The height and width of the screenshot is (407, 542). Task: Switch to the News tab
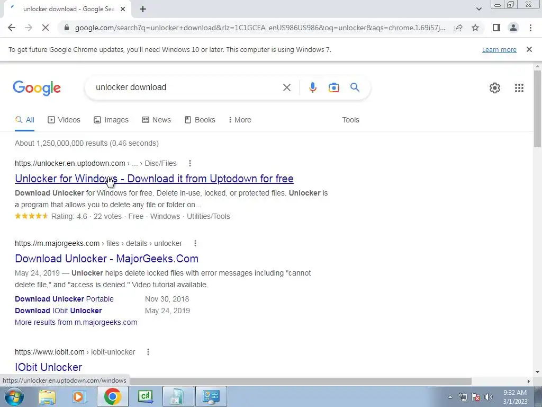click(x=156, y=120)
